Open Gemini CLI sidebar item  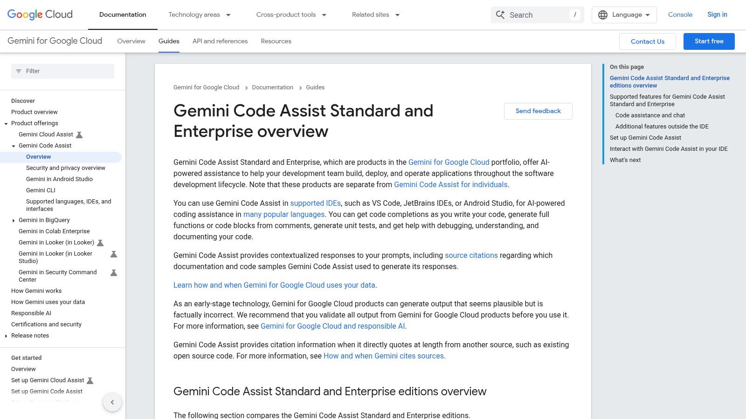coord(41,190)
